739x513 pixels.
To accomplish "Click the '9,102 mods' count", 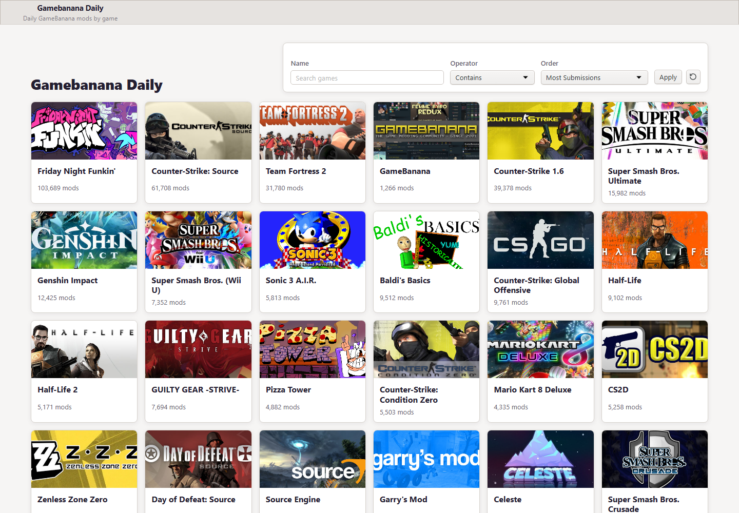I will 625,298.
